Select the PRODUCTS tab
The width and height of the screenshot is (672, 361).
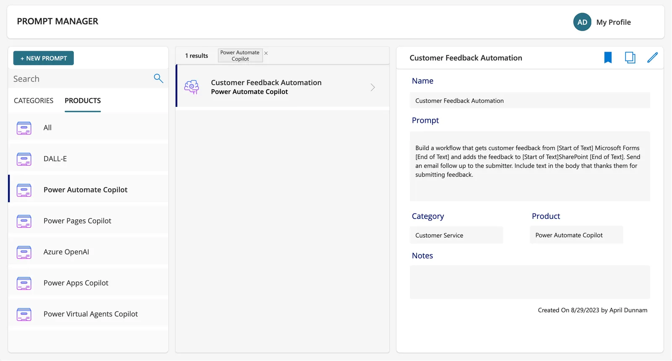tap(83, 101)
